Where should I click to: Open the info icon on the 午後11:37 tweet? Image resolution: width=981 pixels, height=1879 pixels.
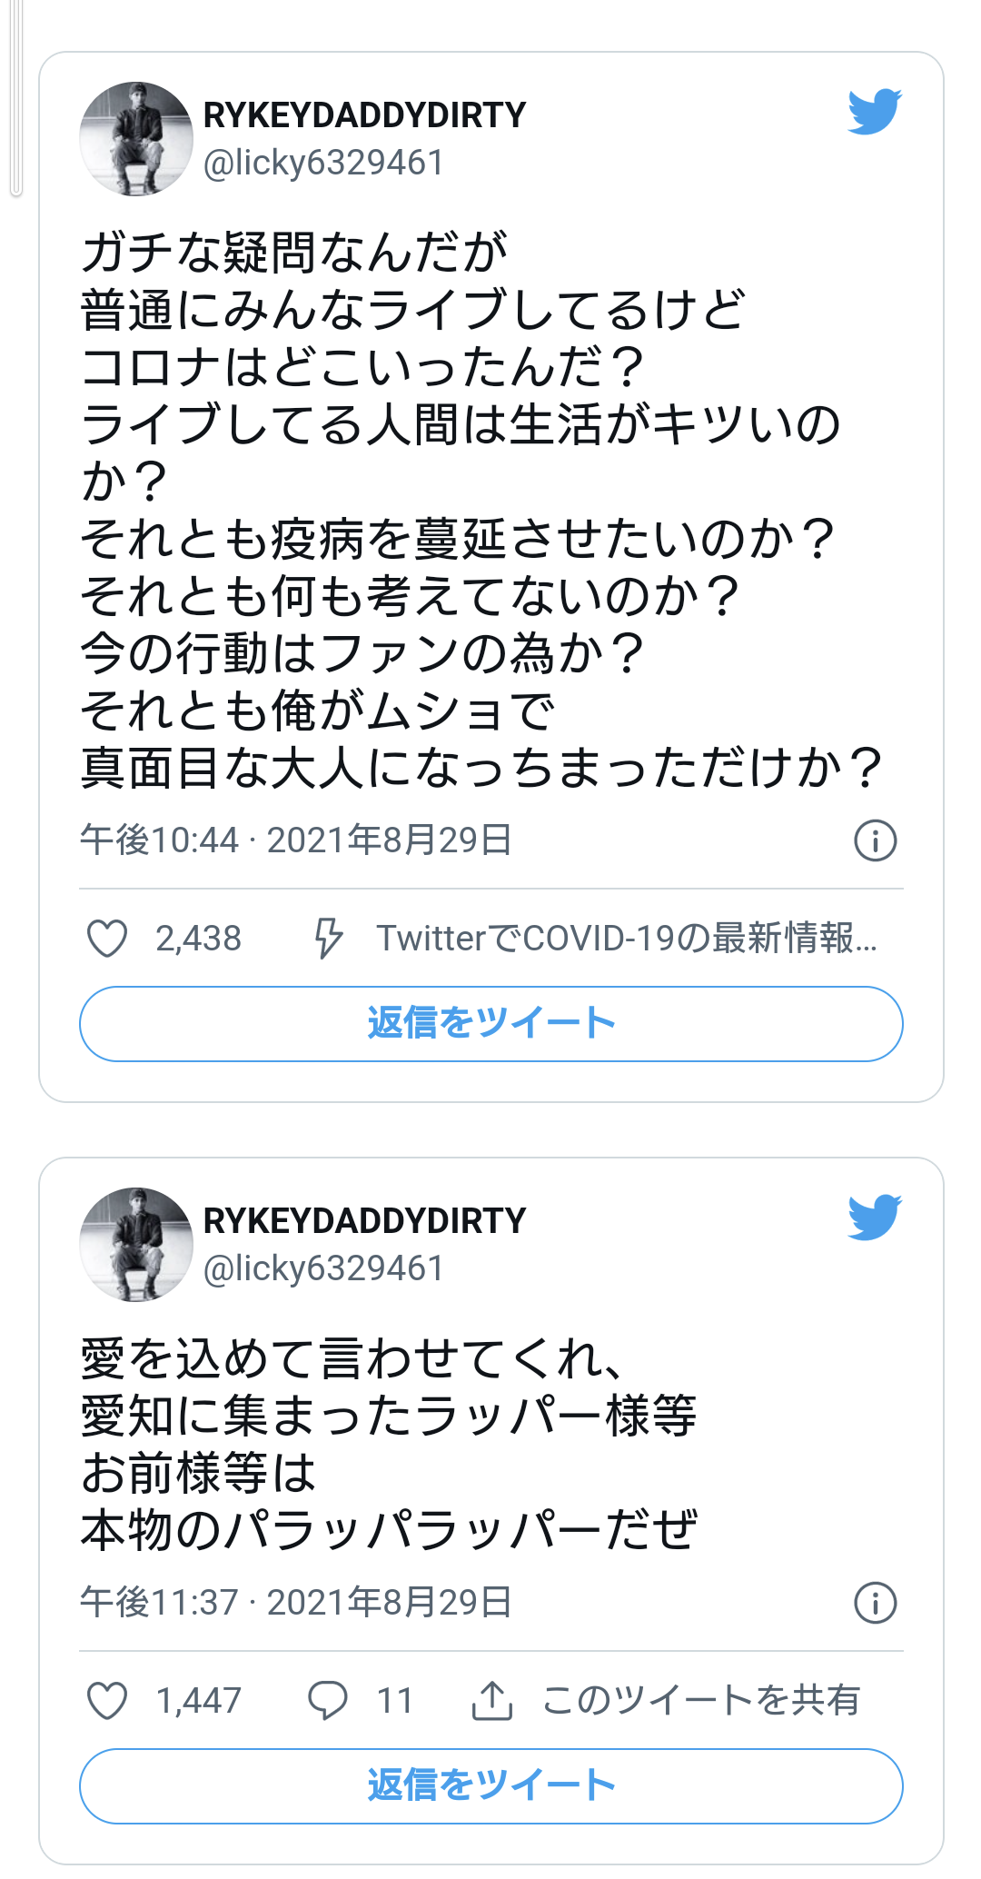pos(876,1602)
